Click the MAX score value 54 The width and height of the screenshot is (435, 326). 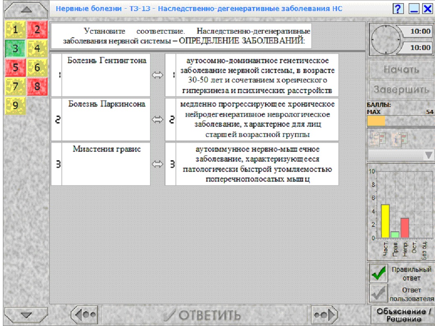pos(430,112)
